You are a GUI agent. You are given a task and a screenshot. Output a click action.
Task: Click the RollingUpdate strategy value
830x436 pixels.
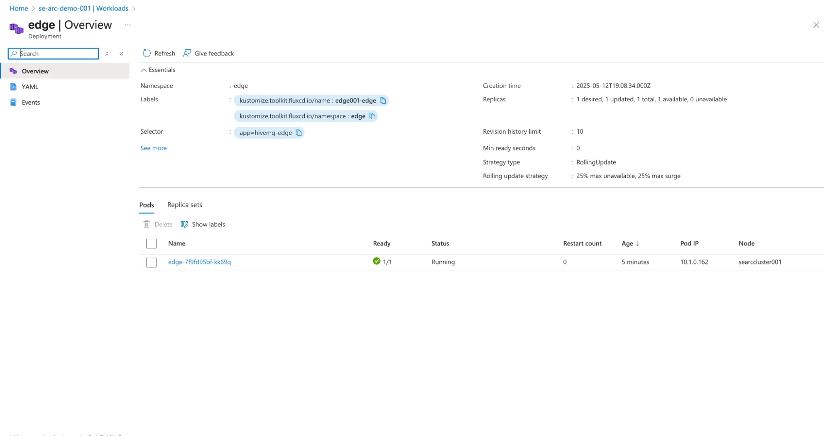coord(596,162)
